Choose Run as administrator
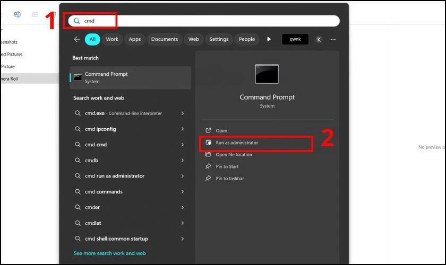The image size is (446, 265). 237,143
